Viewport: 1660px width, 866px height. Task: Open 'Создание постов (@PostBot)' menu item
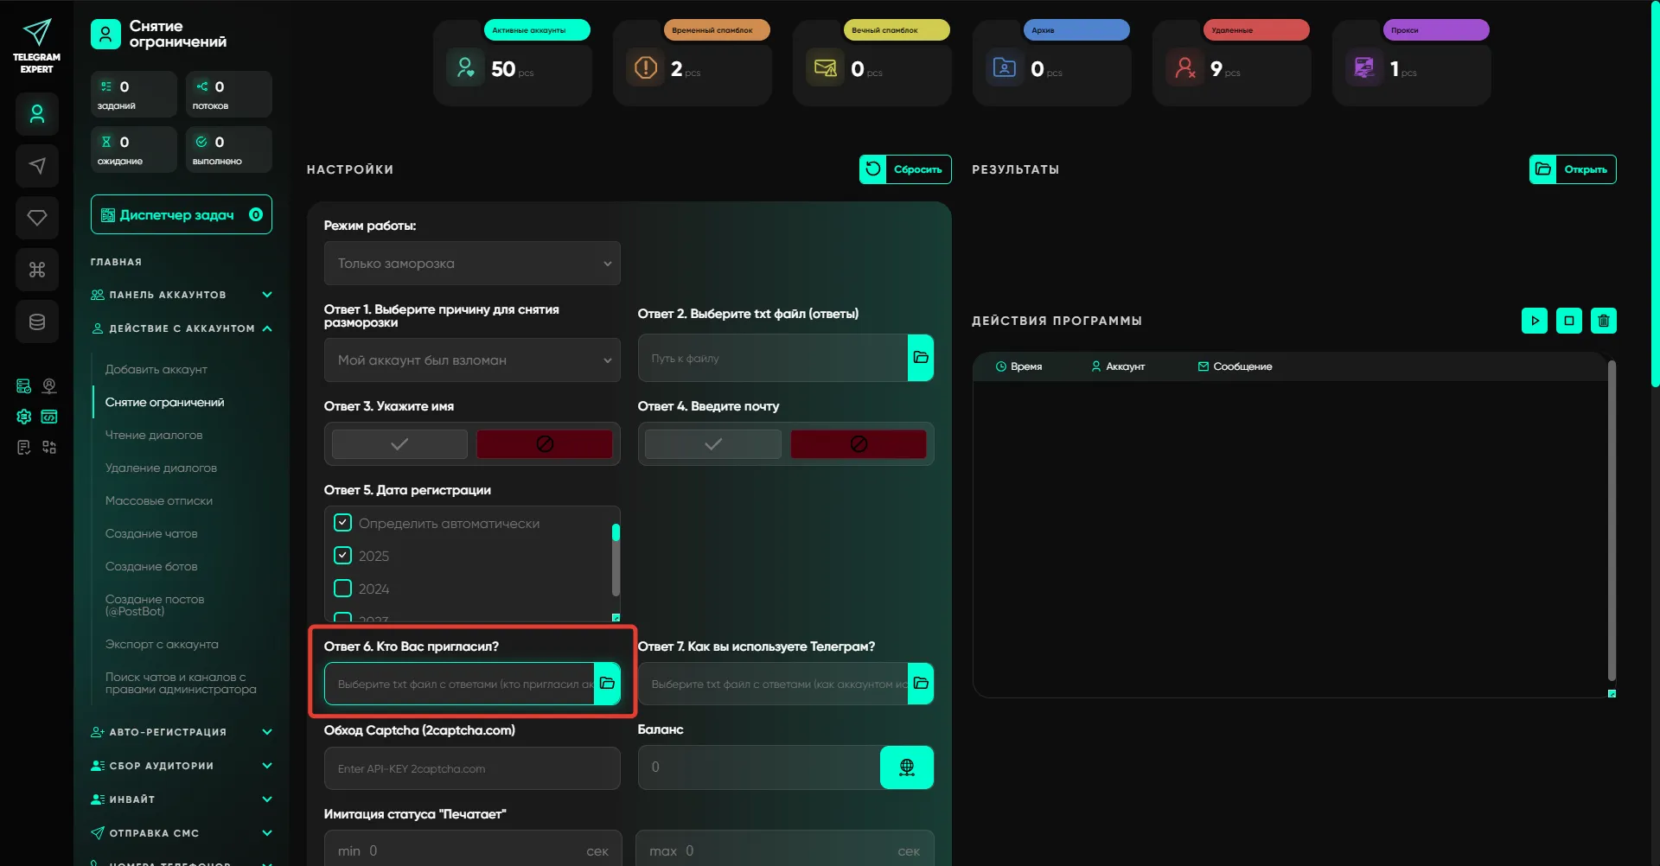tap(155, 605)
